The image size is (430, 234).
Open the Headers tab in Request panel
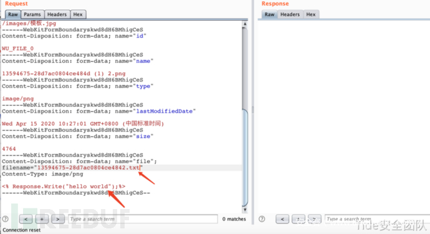click(x=57, y=14)
